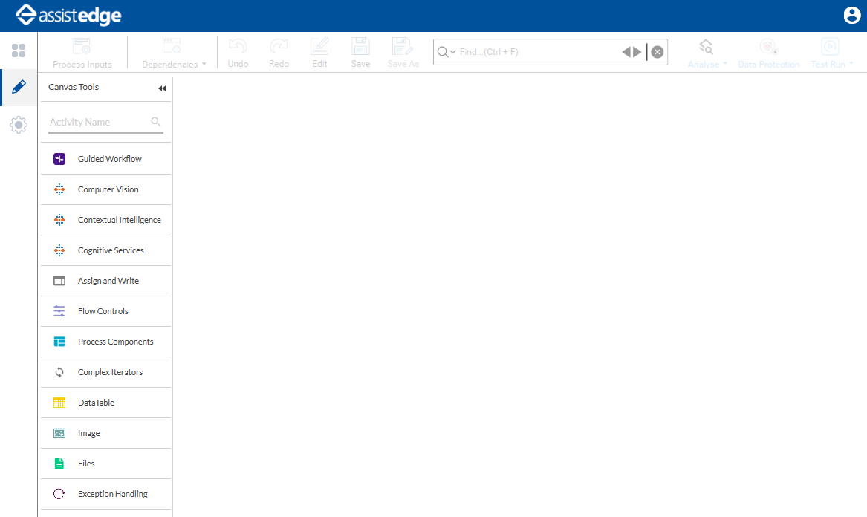Screen dimensions: 867x517
Task: Expand the Files category
Action: coord(105,464)
